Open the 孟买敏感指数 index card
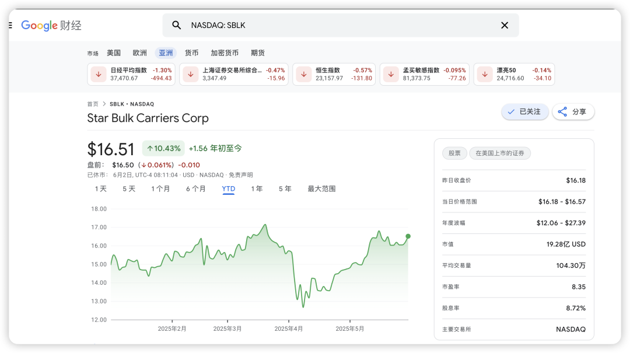The width and height of the screenshot is (630, 353). (424, 74)
